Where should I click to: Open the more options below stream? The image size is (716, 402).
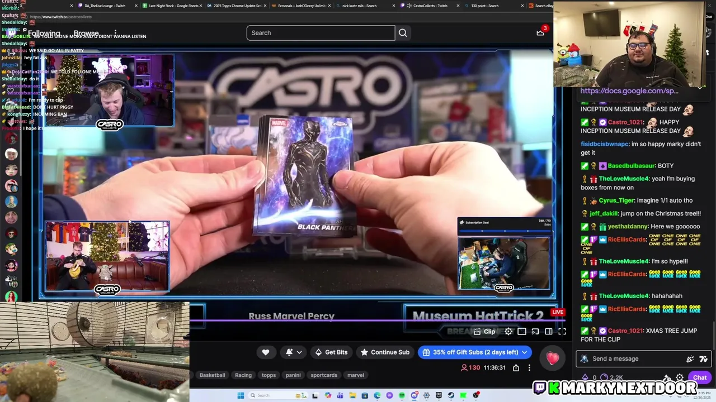[529, 368]
